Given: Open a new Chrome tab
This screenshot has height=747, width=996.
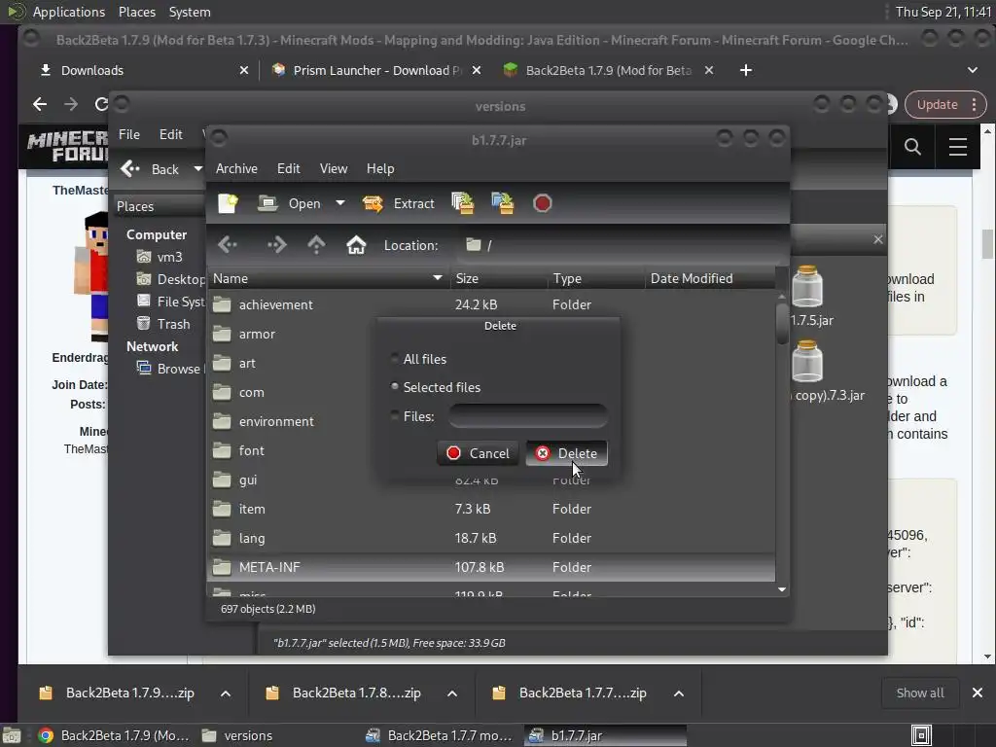Looking at the screenshot, I should [x=746, y=70].
